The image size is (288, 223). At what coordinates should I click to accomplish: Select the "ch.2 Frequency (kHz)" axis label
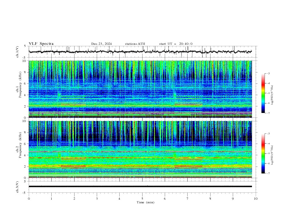click(19, 145)
